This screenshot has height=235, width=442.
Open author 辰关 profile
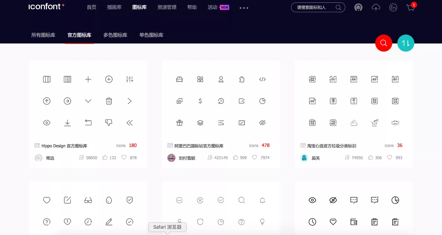click(316, 158)
